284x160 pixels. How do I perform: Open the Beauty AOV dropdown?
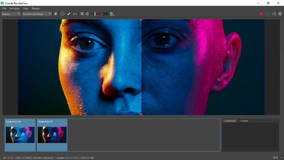pos(11,14)
